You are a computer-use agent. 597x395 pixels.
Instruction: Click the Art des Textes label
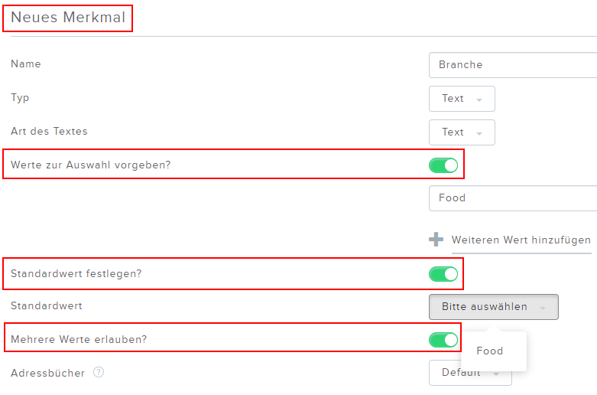[49, 131]
